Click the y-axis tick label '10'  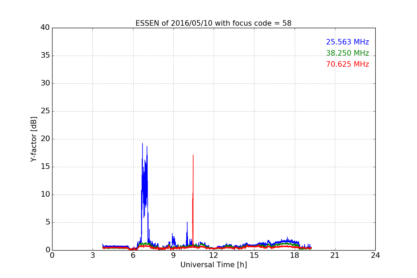pos(45,195)
